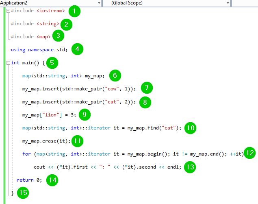Click the green marker numbered 10
Screen dimensions: 258x204
pos(190,128)
